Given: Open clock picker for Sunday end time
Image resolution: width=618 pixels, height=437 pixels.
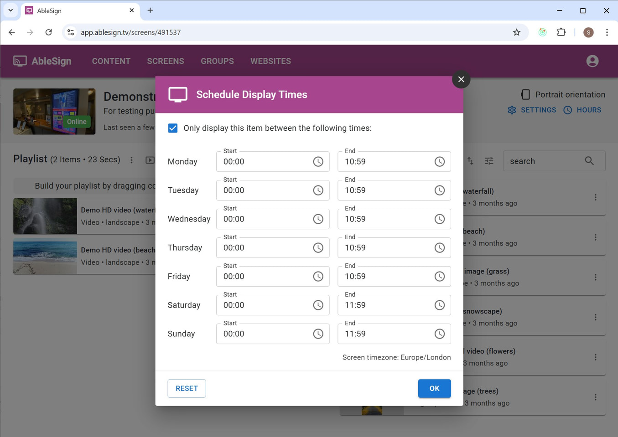Looking at the screenshot, I should click(439, 334).
